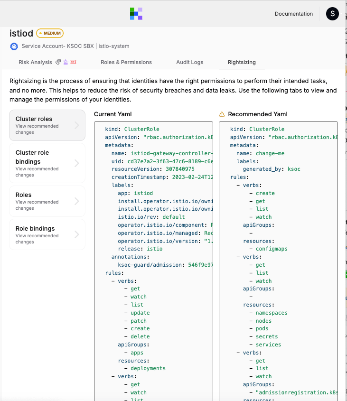Click 'istio.io/rev: default' line

[x=151, y=217]
